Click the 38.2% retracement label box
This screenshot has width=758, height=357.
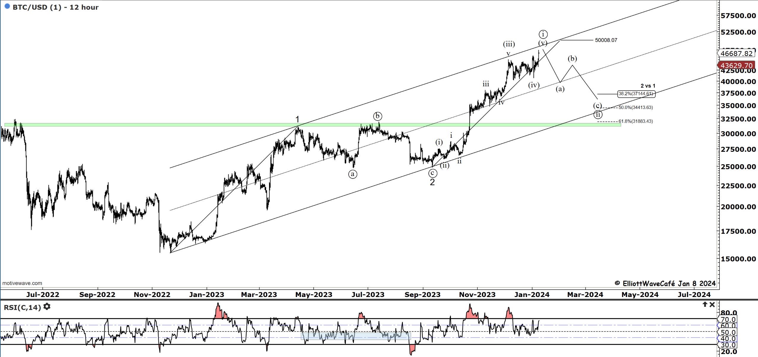(636, 94)
